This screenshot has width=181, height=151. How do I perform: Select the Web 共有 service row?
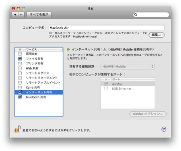39,68
